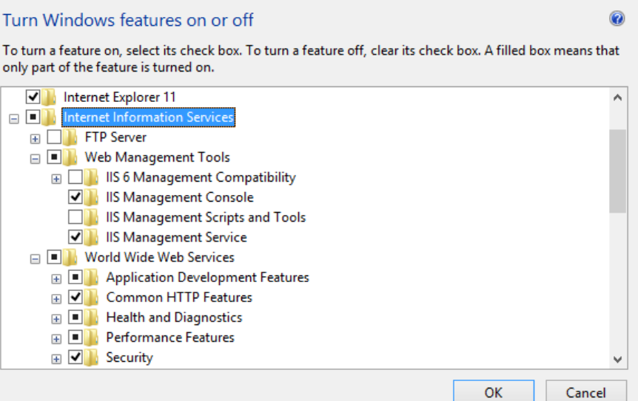Click the IIS Management Console folder icon

[x=93, y=197]
